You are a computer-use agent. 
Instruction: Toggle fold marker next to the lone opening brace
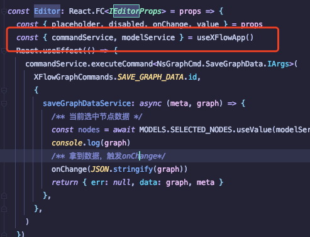pyautogui.click(x=4, y=90)
